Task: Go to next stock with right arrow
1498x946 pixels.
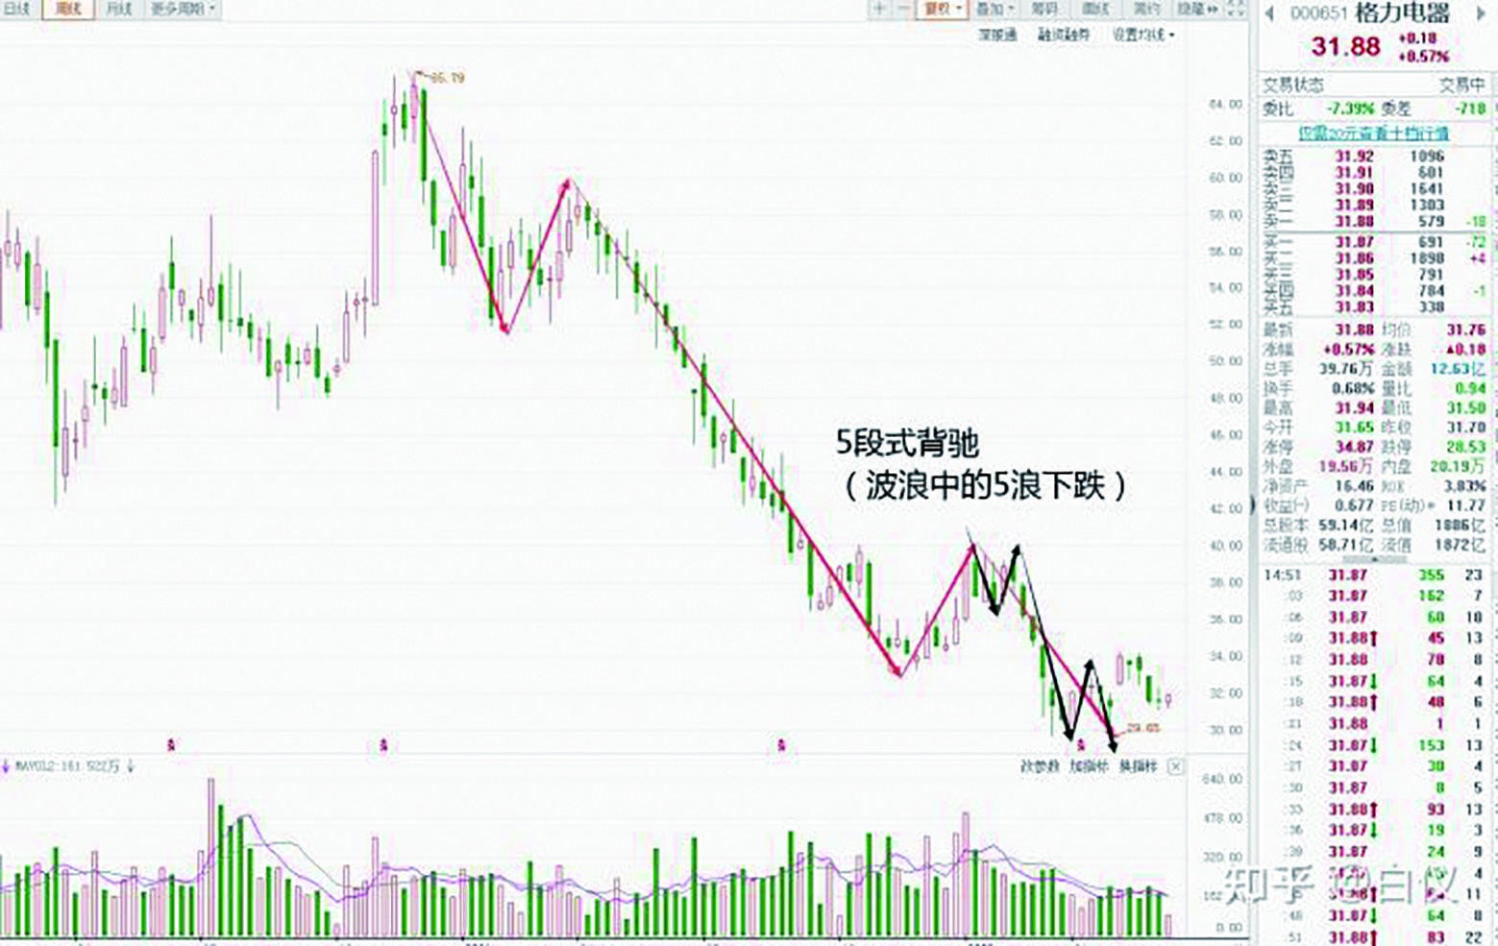Action: pyautogui.click(x=1481, y=13)
